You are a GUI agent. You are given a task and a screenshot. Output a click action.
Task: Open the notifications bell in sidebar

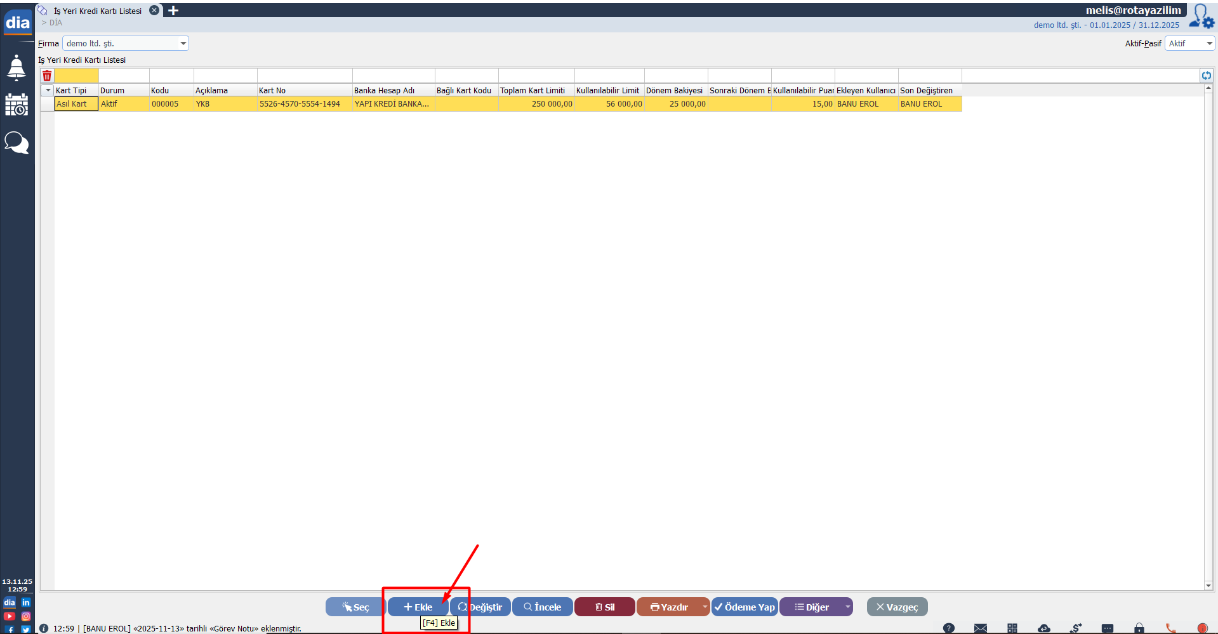coord(17,67)
